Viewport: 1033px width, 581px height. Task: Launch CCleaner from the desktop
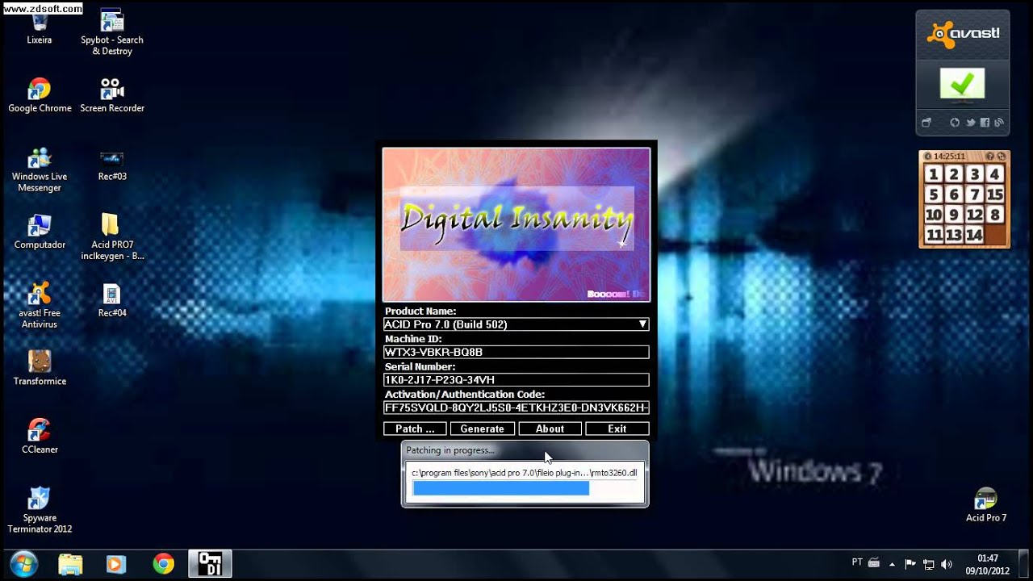click(x=40, y=437)
